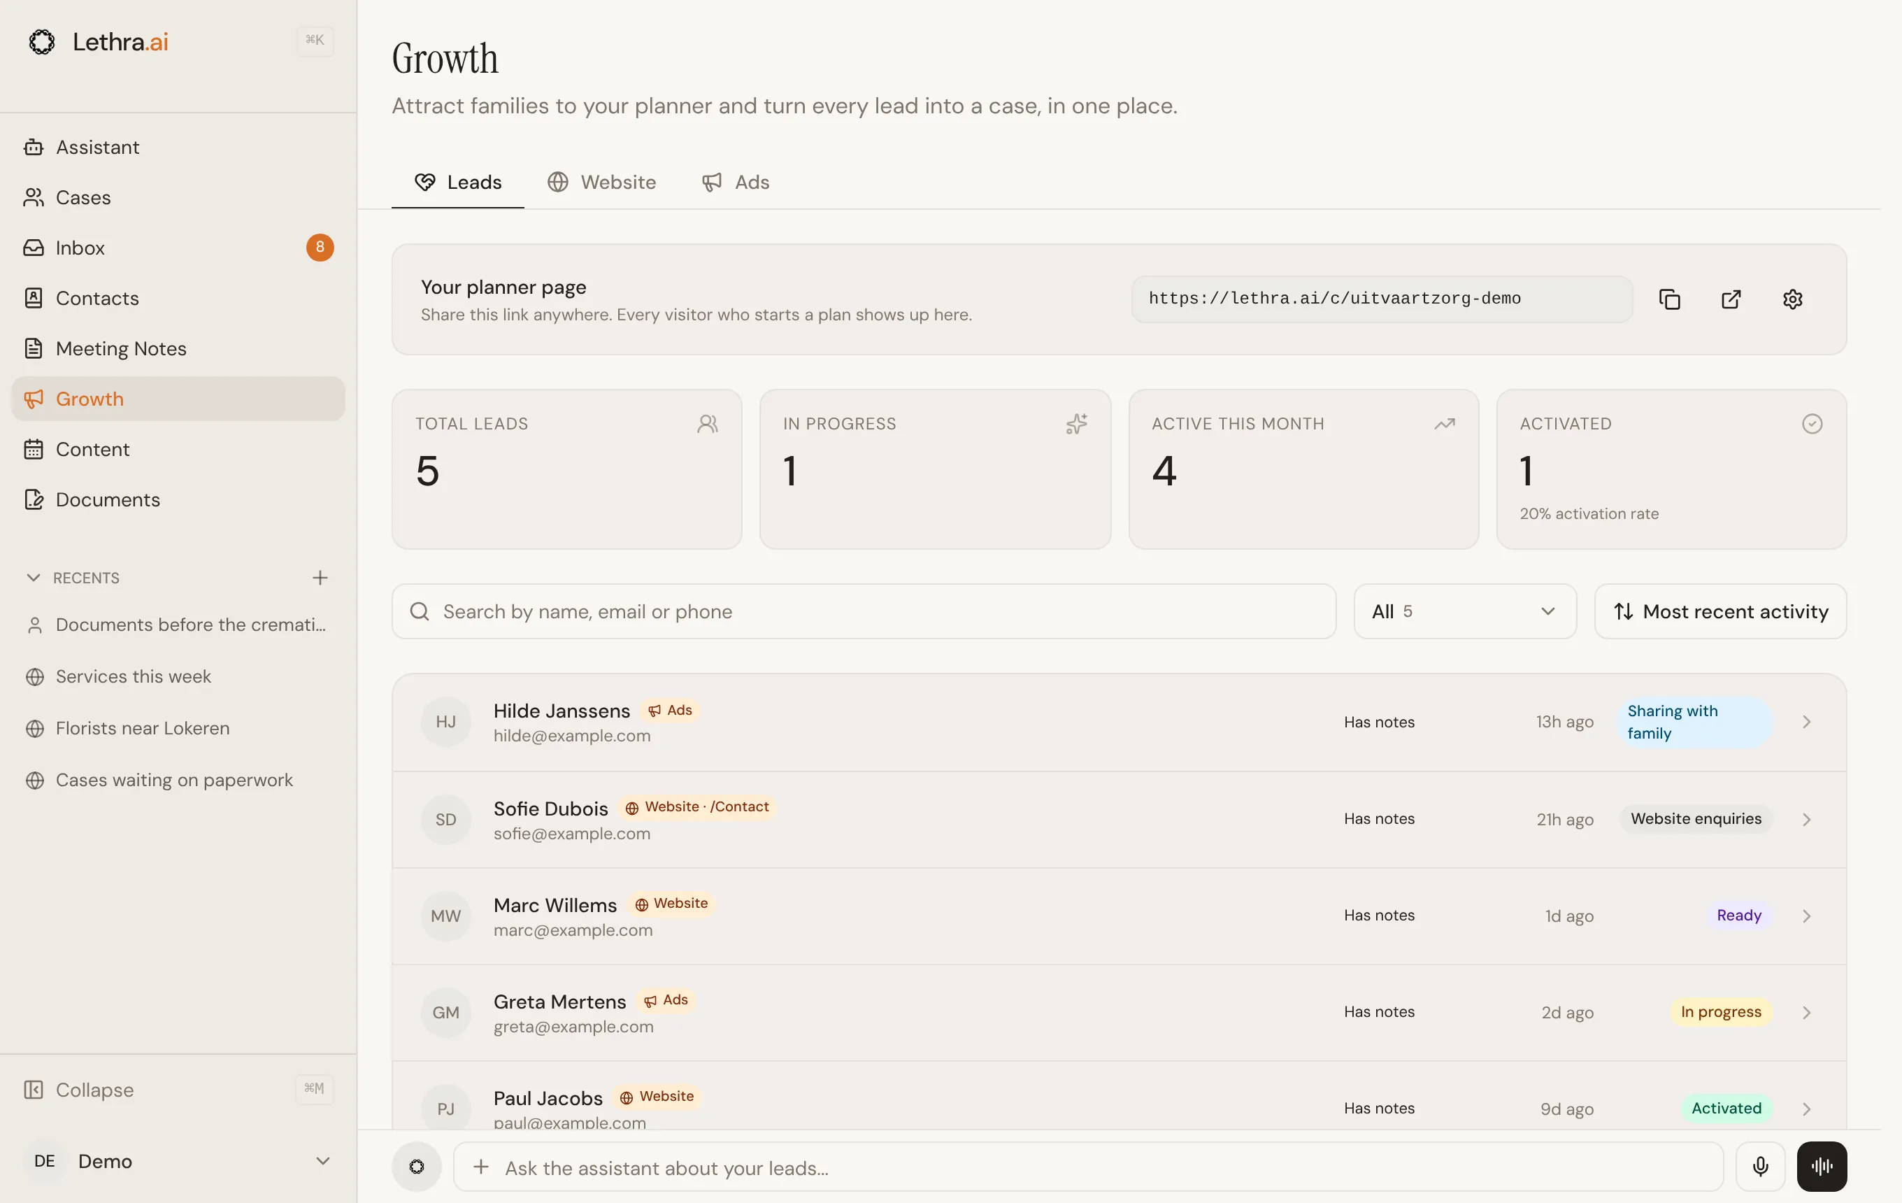
Task: Start voice mode with waveform button
Action: point(1822,1167)
